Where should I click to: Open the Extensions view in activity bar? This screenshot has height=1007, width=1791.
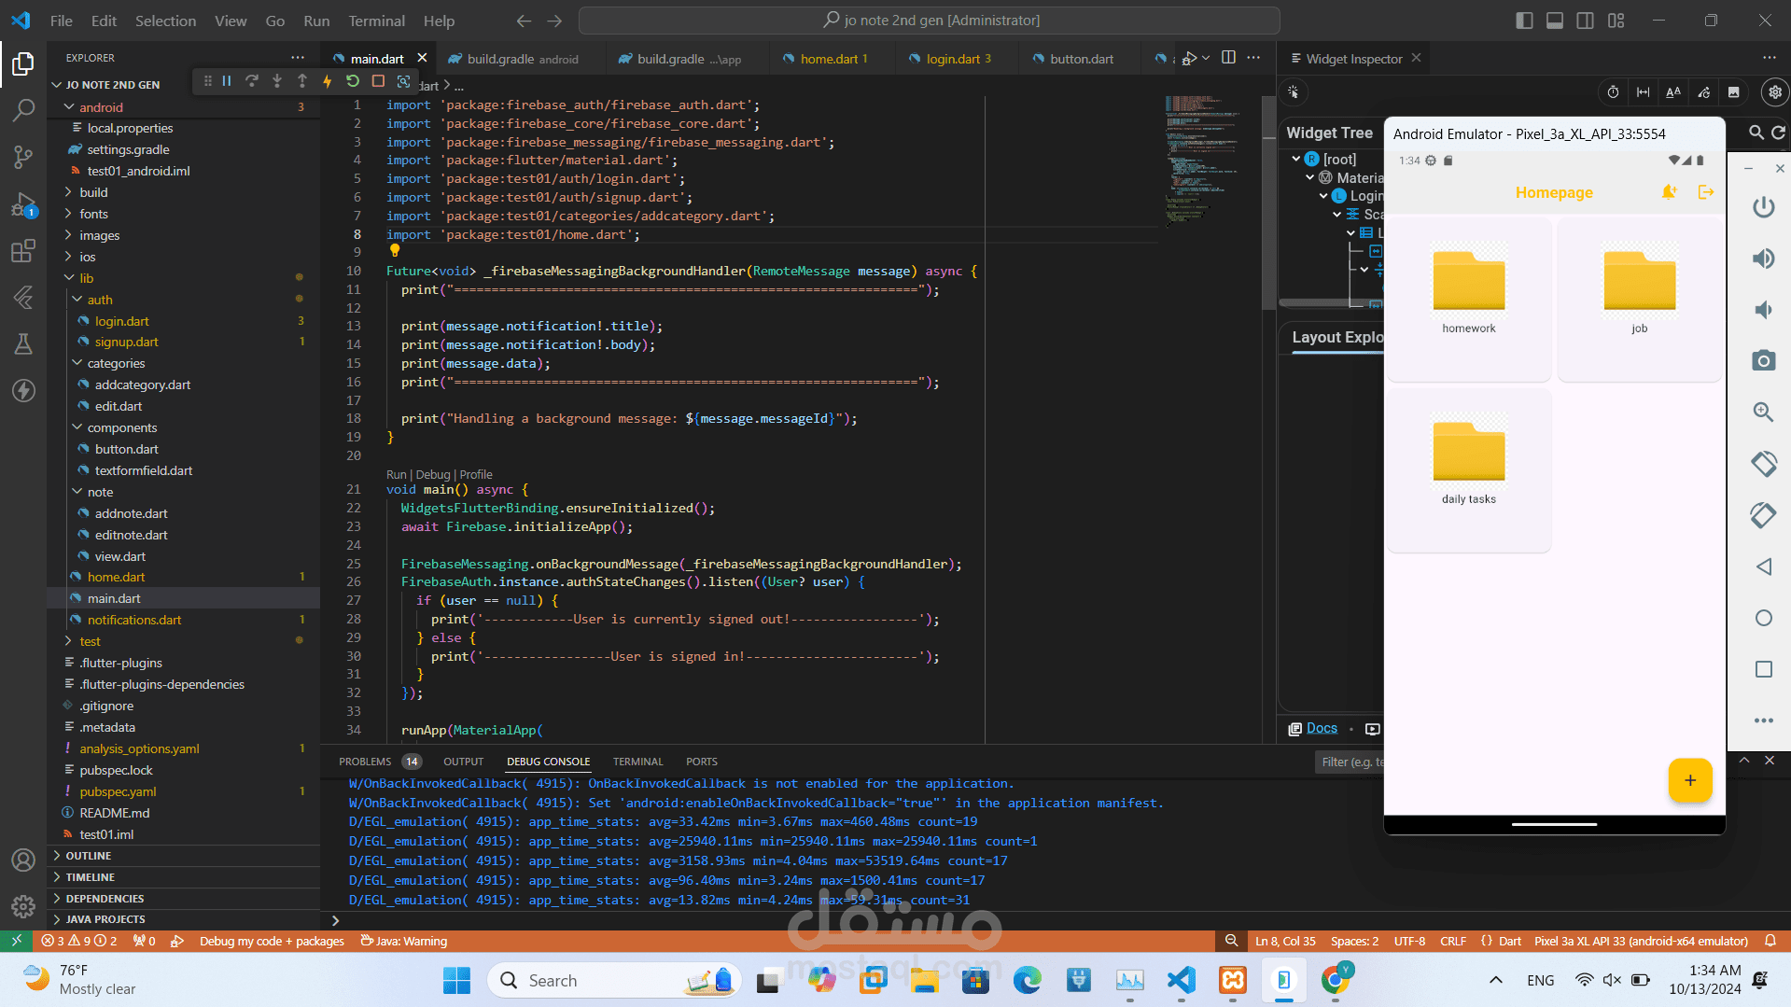(x=23, y=251)
